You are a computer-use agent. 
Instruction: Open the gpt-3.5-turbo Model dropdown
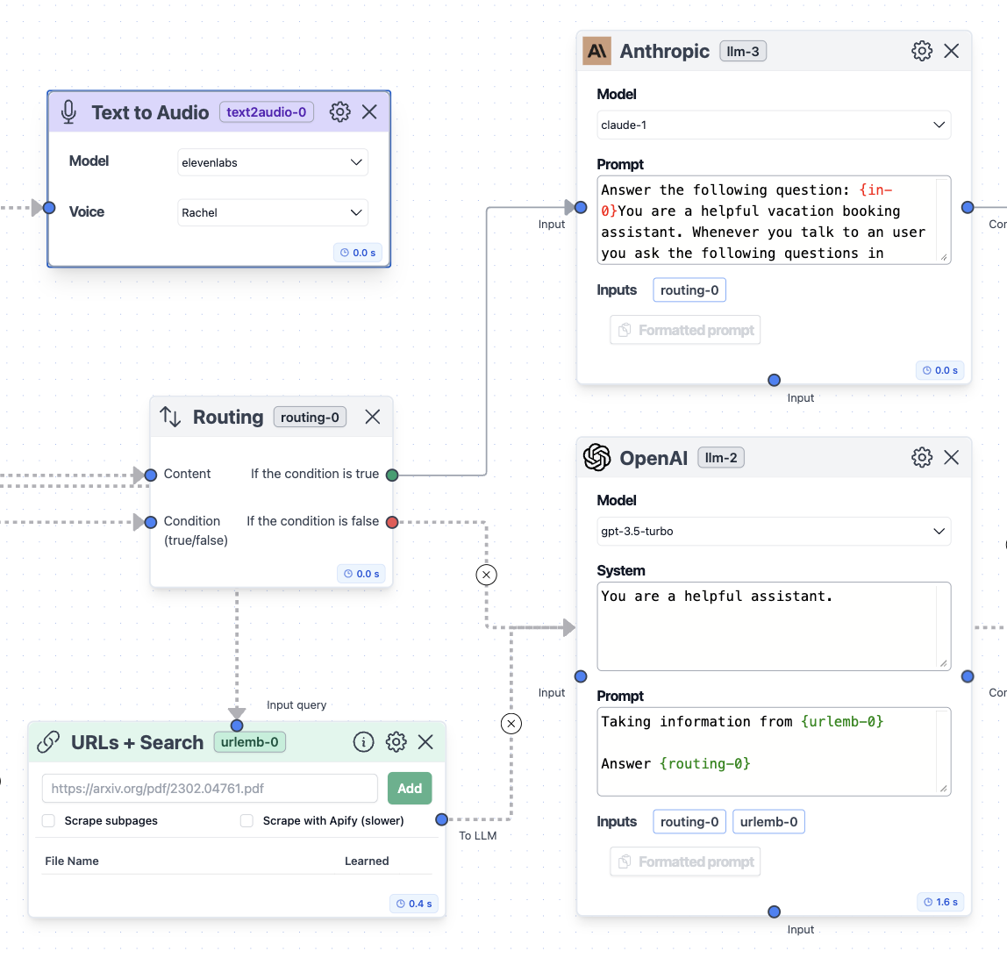coord(774,531)
